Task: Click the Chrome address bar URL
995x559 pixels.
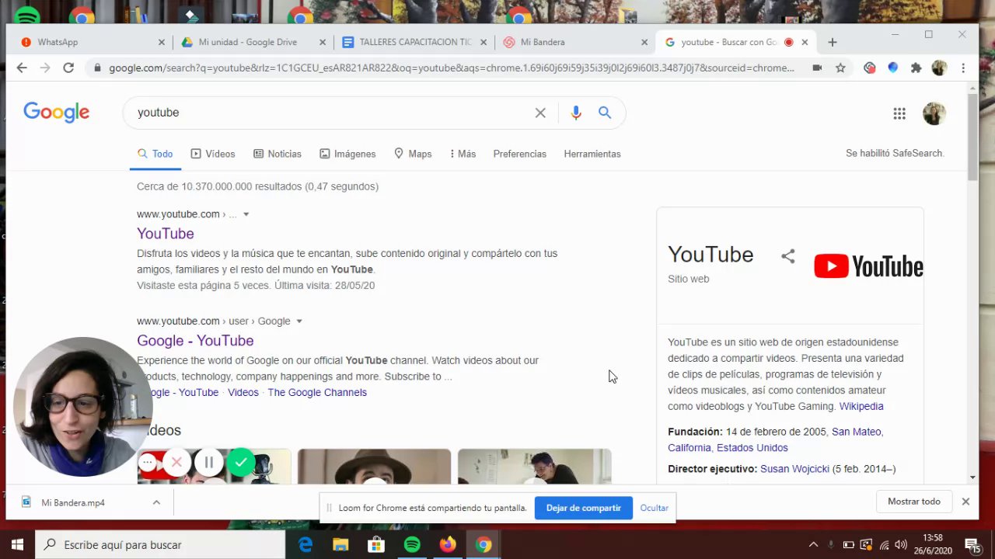Action: [x=452, y=68]
